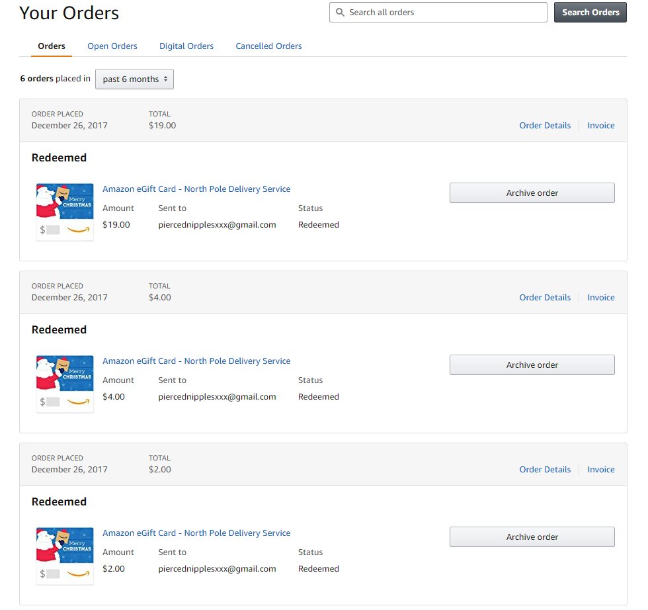Image resolution: width=648 pixels, height=610 pixels.
Task: Click the gift card thumbnail in the $19.00 order
Action: pyautogui.click(x=65, y=212)
